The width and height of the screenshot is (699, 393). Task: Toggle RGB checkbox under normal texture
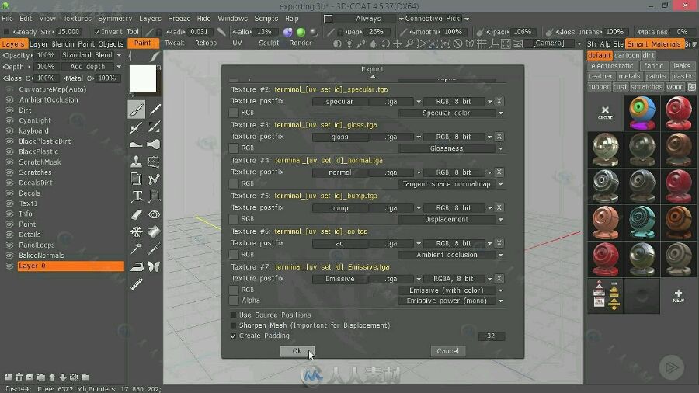[x=234, y=183]
